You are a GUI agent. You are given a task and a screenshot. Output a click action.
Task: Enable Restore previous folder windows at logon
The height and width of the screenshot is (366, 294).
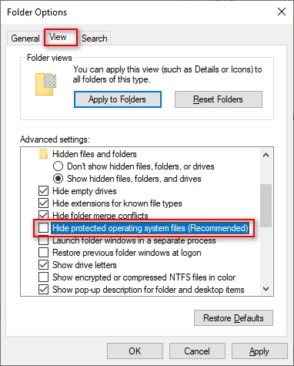[x=44, y=253]
